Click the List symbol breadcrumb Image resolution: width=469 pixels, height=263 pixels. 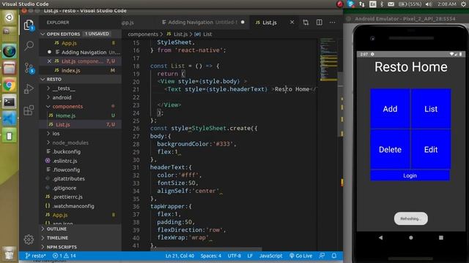[x=204, y=34]
